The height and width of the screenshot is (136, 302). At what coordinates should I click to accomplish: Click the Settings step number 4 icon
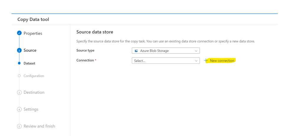19,110
